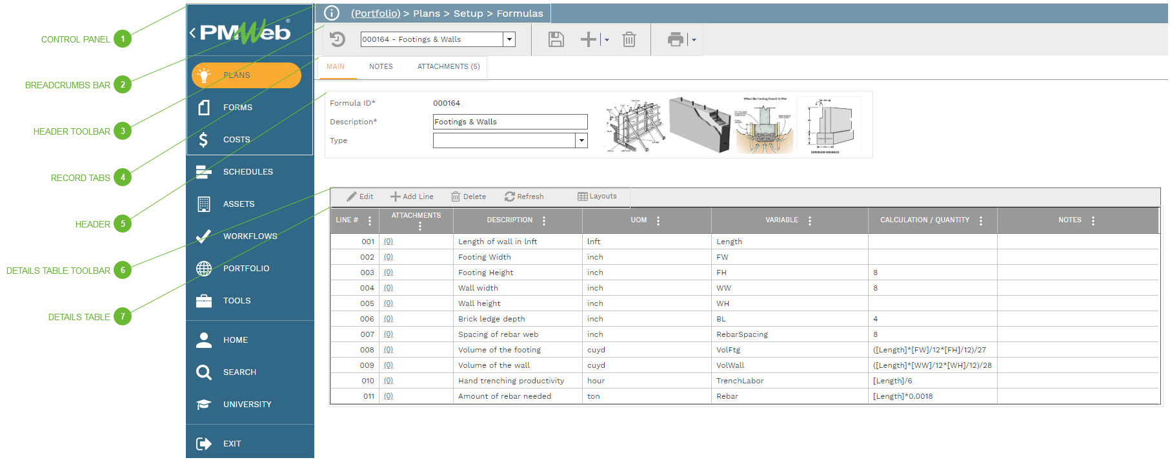1170x460 pixels.
Task: Expand the formula record selector dropdown
Action: 509,39
